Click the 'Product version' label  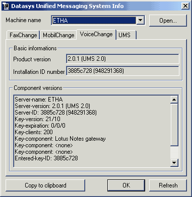point(32,59)
